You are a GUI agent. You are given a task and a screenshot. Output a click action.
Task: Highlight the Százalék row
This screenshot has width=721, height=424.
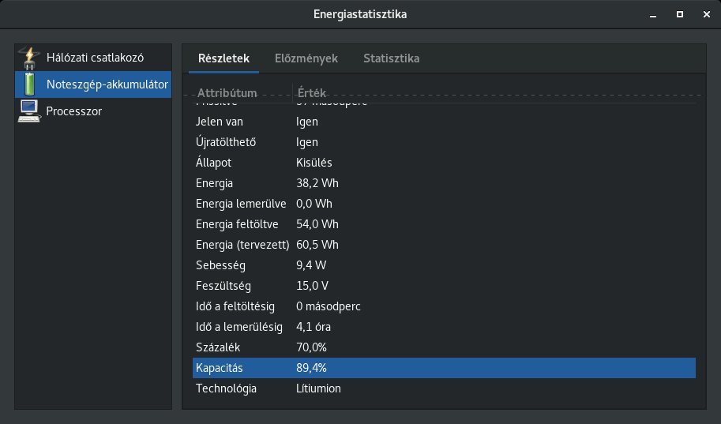pos(443,347)
